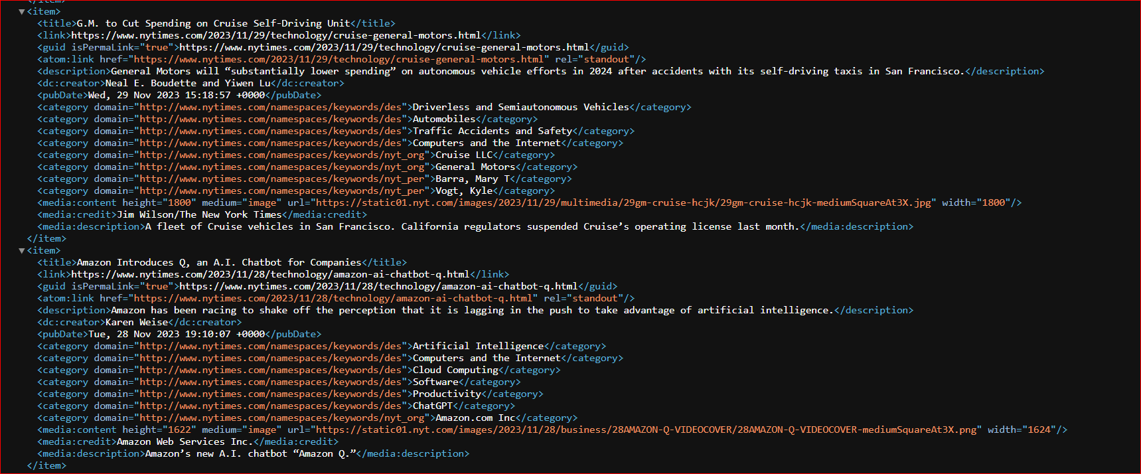The width and height of the screenshot is (1141, 474).
Task: Click height value "1800" in media:content
Action: coord(179,202)
